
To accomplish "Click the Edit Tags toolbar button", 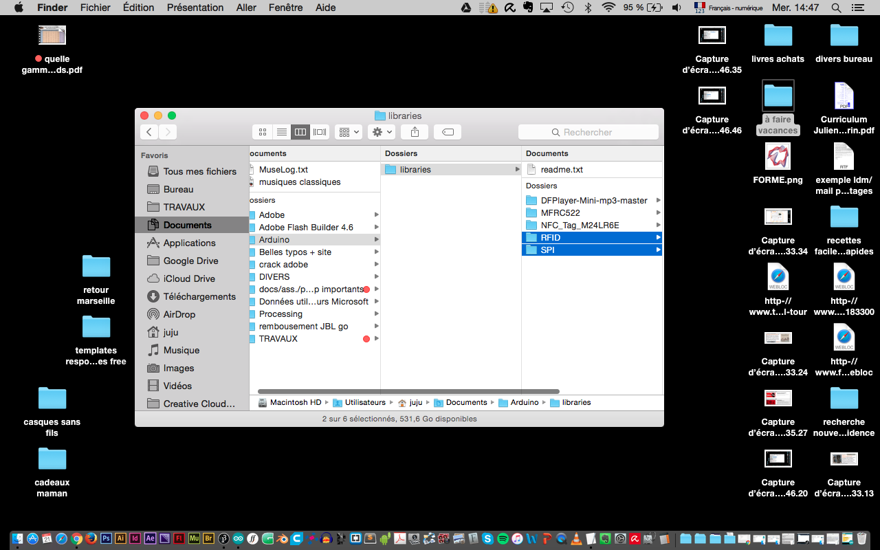I will [448, 132].
